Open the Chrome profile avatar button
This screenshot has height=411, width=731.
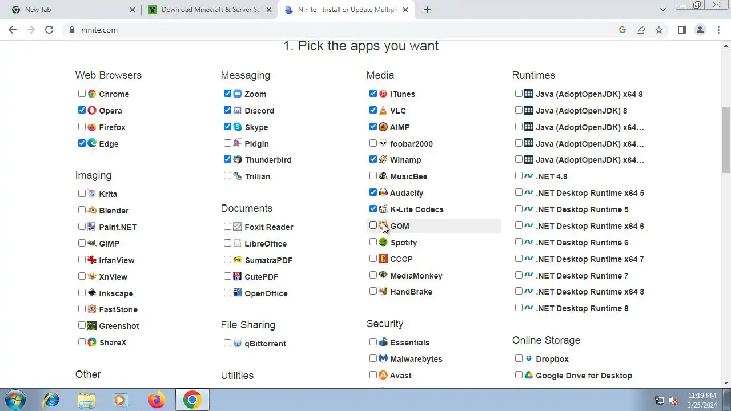point(700,30)
